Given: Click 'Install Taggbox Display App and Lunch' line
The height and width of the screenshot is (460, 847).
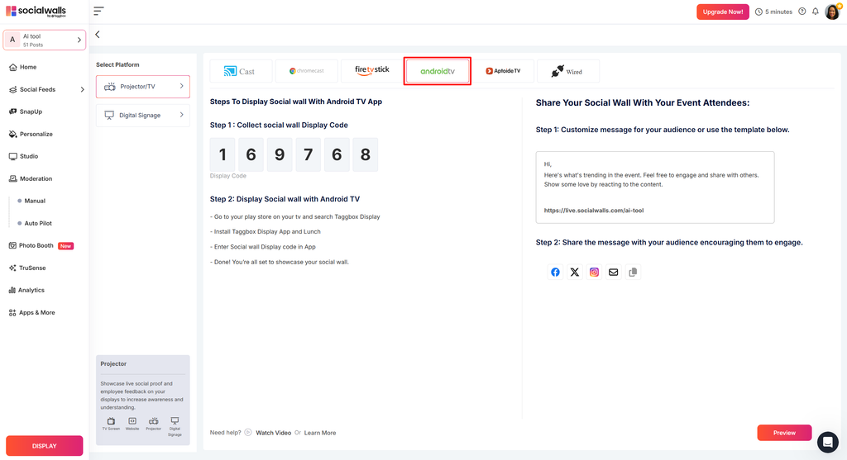Looking at the screenshot, I should [x=266, y=232].
